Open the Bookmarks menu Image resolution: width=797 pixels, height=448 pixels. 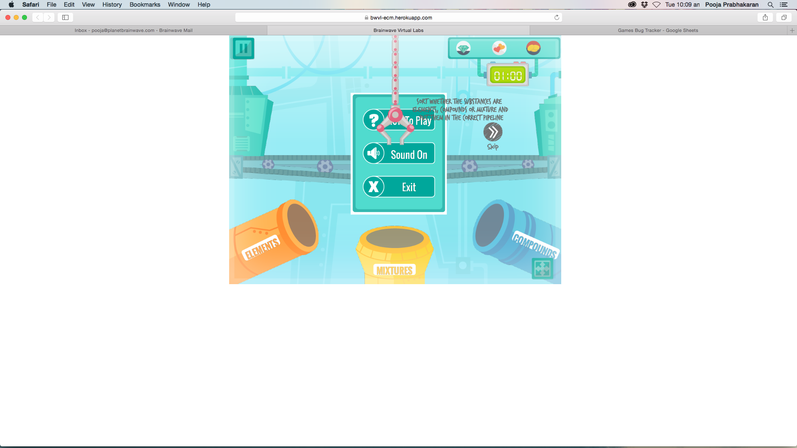coord(145,5)
